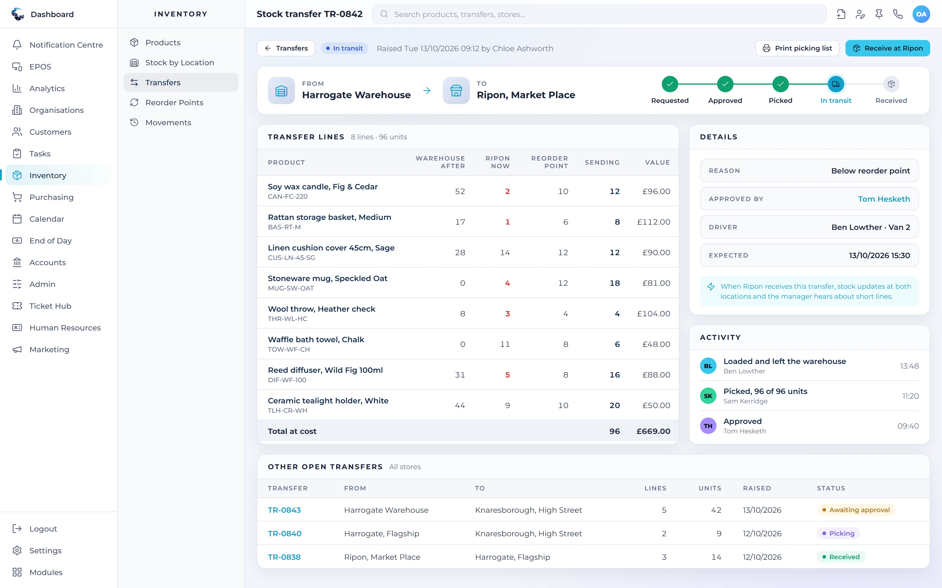The width and height of the screenshot is (942, 588).
Task: Click the Transfers back button
Action: [286, 48]
